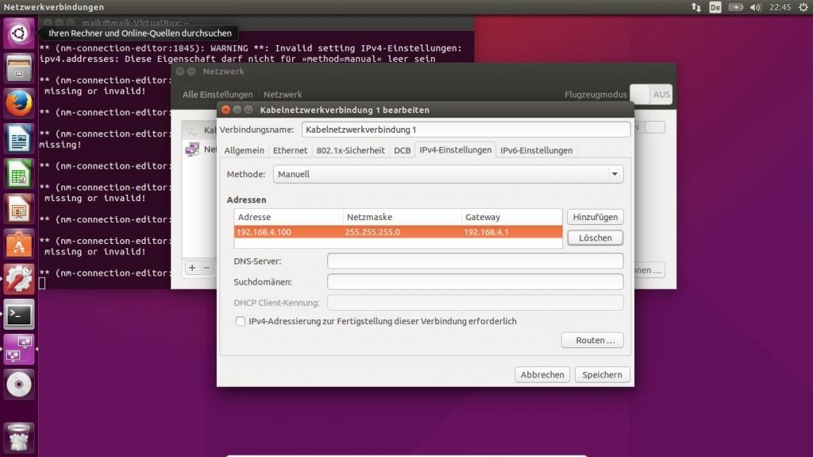
Task: Click the Speichern button
Action: tap(603, 374)
